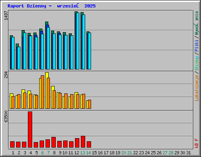Viewport: 201px width, 157px height.
Task: Click the day 14 orange bar in middle chart
Action: coord(90,104)
